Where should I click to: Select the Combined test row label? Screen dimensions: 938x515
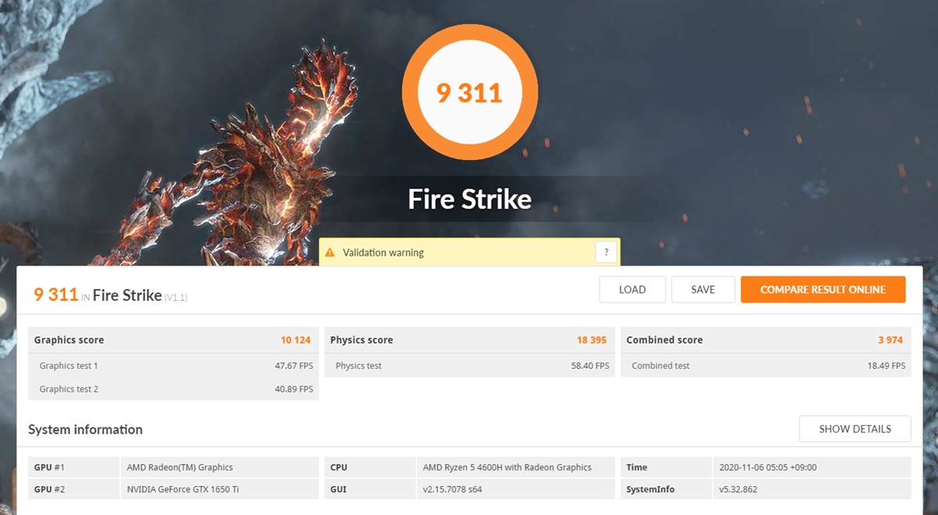tap(661, 366)
